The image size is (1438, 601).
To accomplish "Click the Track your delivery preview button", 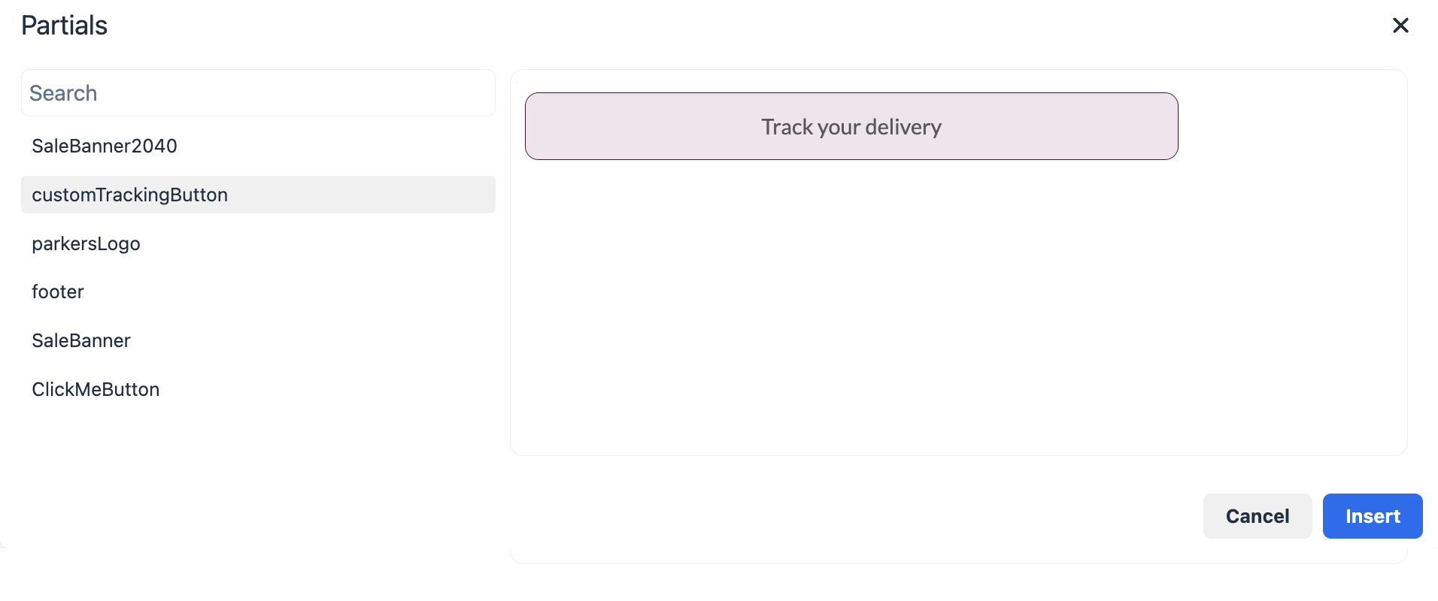I will click(x=851, y=126).
